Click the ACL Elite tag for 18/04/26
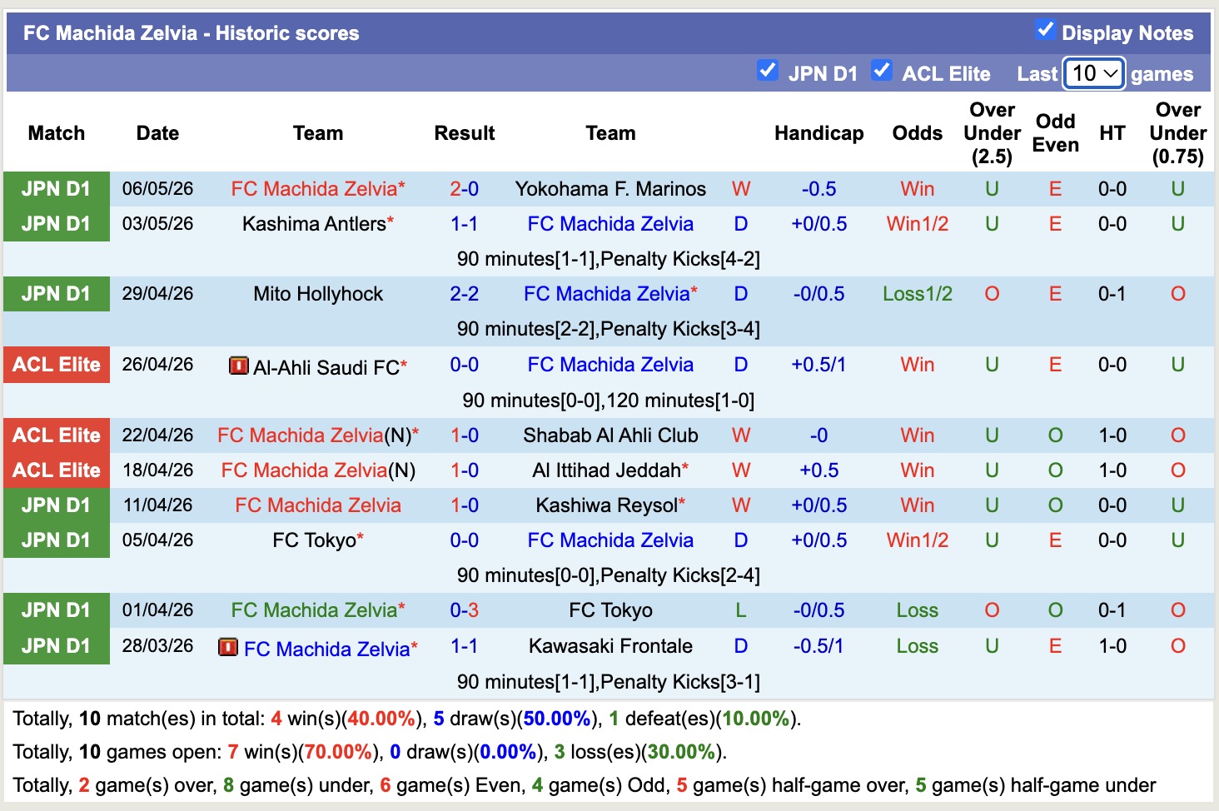 (x=57, y=470)
